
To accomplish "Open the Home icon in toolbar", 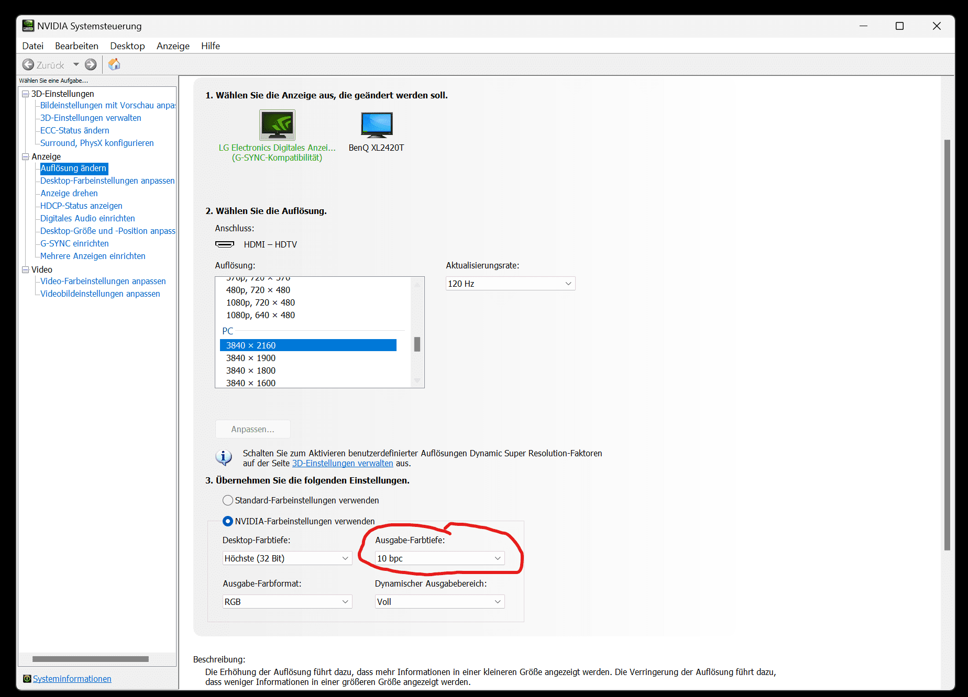I will pyautogui.click(x=114, y=64).
